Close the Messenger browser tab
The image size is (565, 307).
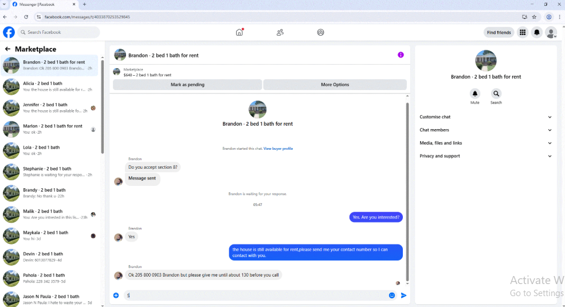click(x=74, y=5)
